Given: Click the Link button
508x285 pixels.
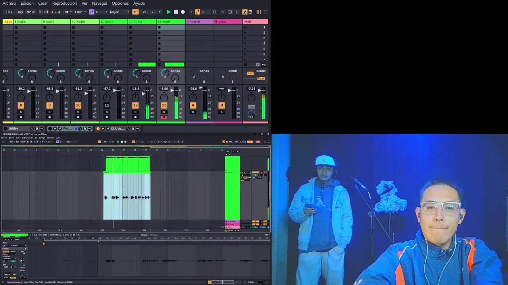Looking at the screenshot, I should click(x=9, y=12).
